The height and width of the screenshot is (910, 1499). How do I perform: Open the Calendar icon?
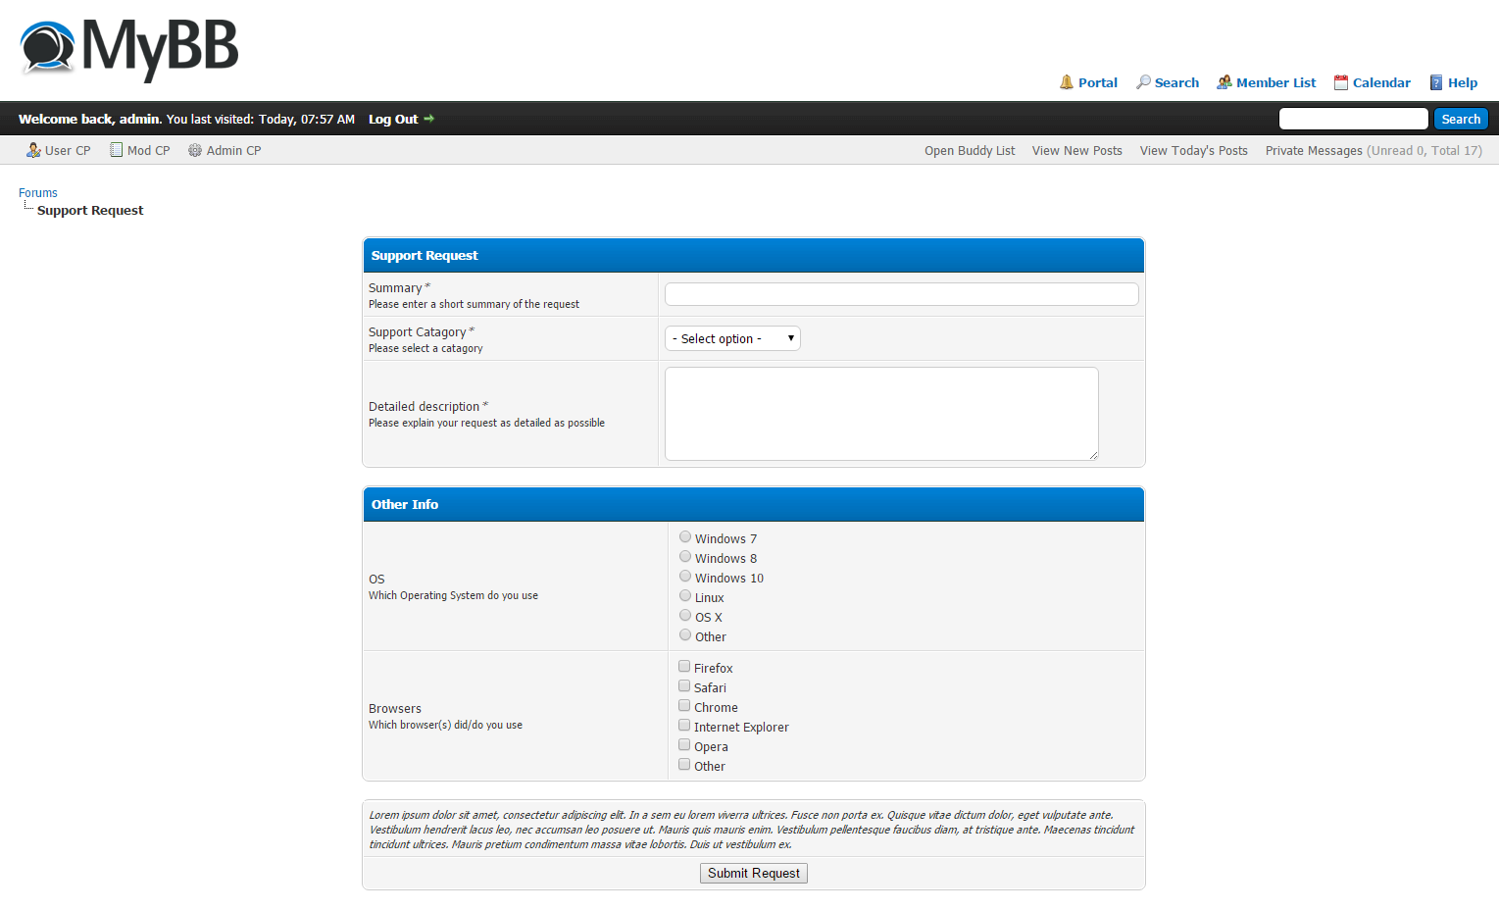[x=1341, y=82]
